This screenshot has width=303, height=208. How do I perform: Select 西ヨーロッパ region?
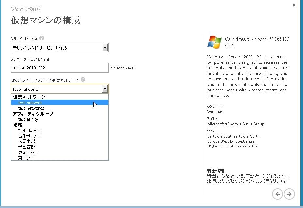(59, 136)
